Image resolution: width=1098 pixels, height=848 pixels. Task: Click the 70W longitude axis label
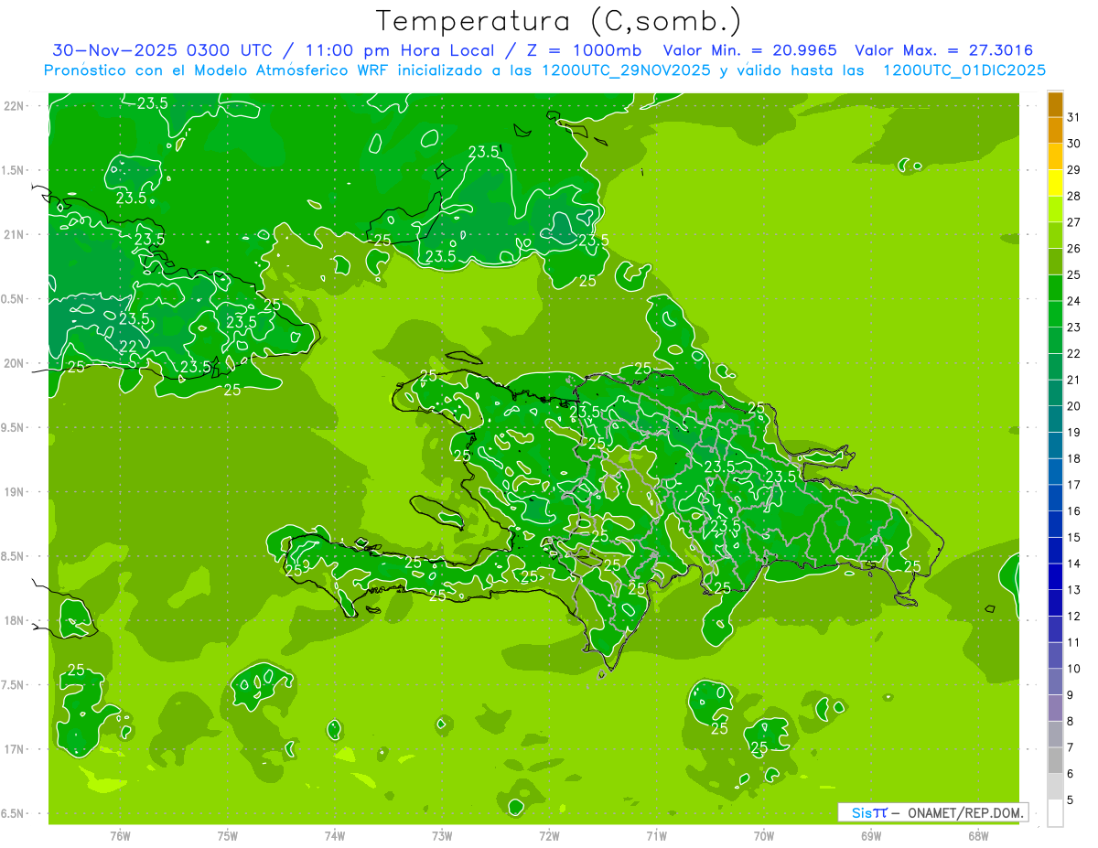[764, 835]
